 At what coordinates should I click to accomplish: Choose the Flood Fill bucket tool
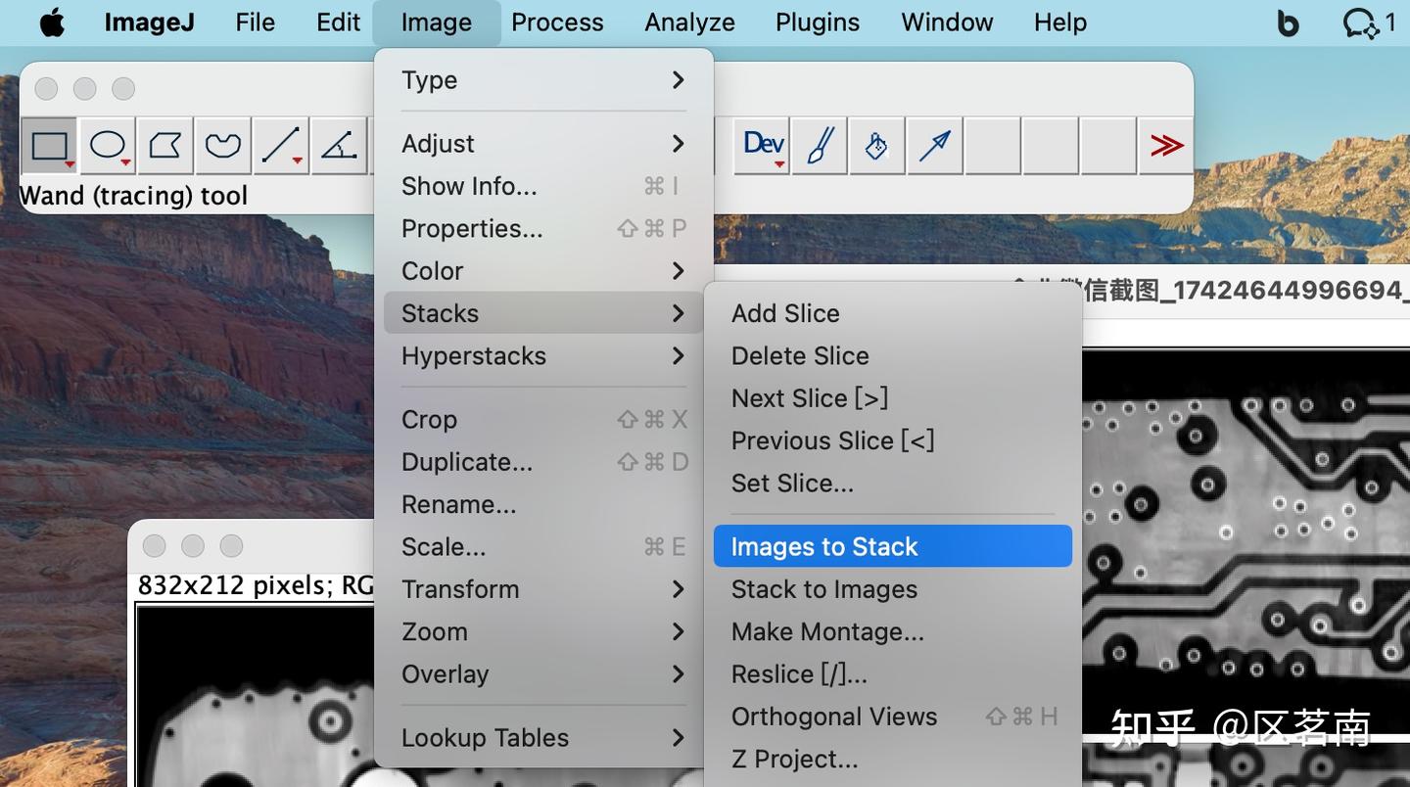(x=876, y=146)
